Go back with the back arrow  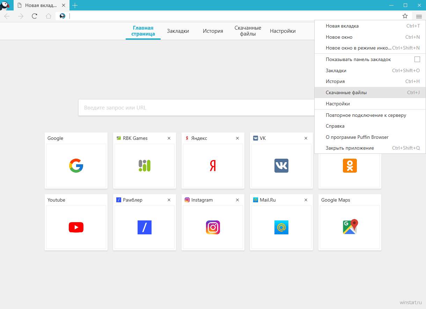[7, 16]
